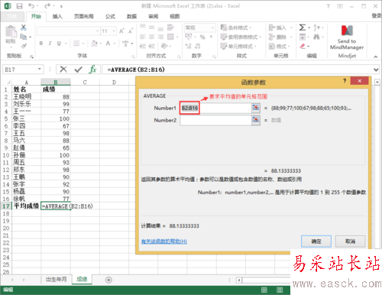The height and width of the screenshot is (295, 382).
Task: Toggle align text right
Action: point(160,37)
